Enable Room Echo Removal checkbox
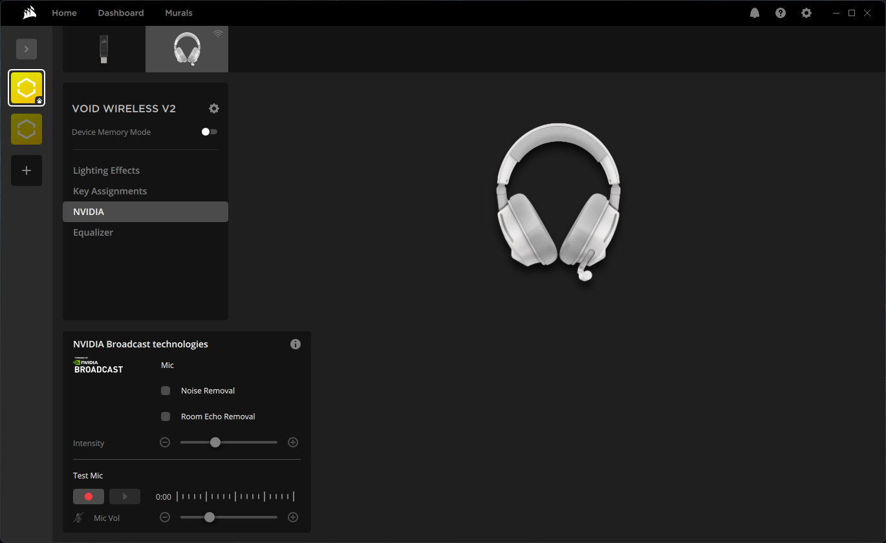The width and height of the screenshot is (886, 543). (x=166, y=416)
